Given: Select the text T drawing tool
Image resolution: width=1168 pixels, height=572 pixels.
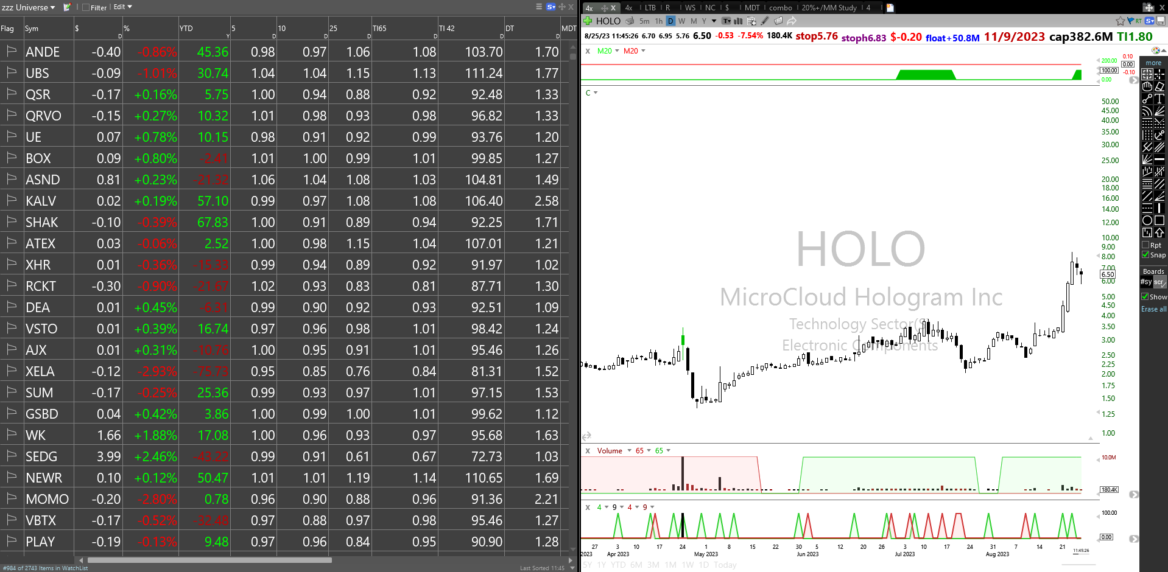Looking at the screenshot, I should (1159, 98).
